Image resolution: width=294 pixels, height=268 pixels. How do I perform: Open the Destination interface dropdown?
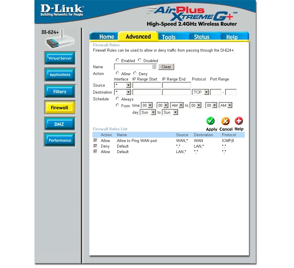123,92
